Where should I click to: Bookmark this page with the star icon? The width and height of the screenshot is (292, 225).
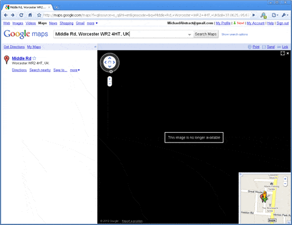tap(39, 15)
